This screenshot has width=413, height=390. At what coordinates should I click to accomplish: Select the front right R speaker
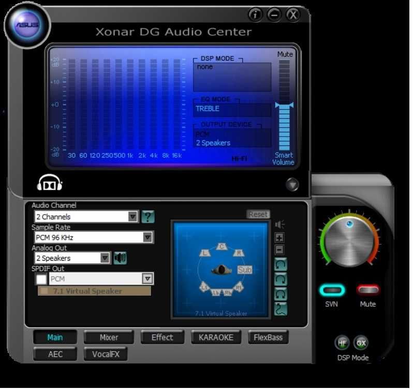click(x=240, y=254)
